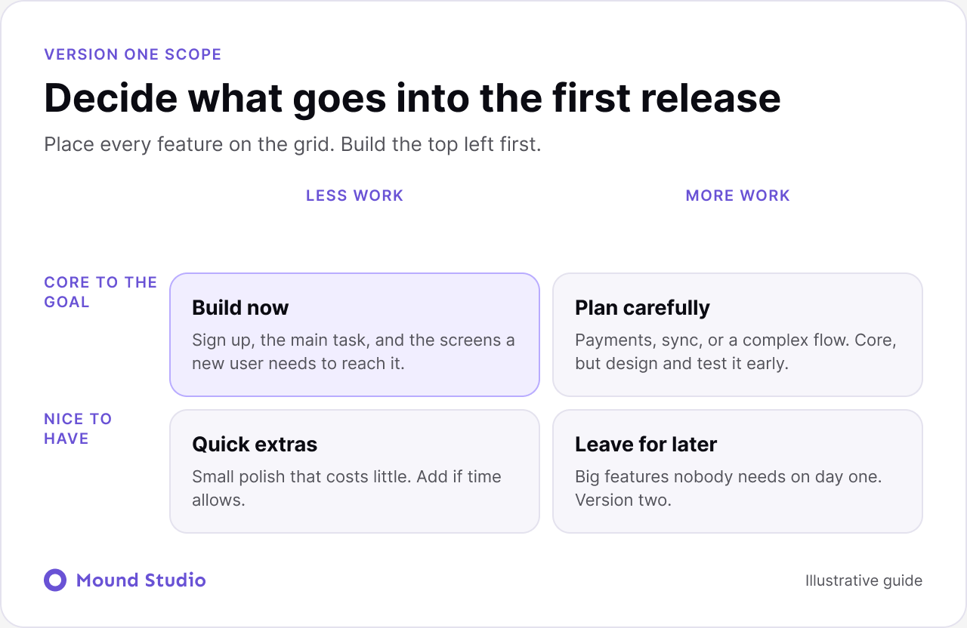Click the Plan carefully heading text
Screen dimensions: 967x628
pos(642,307)
